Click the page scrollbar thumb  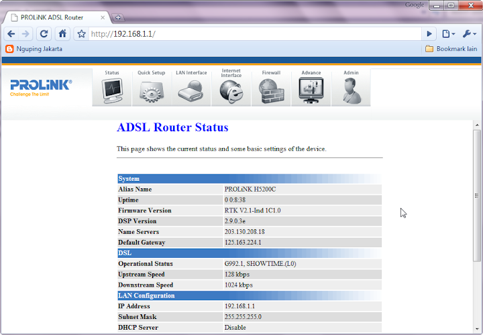click(x=477, y=196)
